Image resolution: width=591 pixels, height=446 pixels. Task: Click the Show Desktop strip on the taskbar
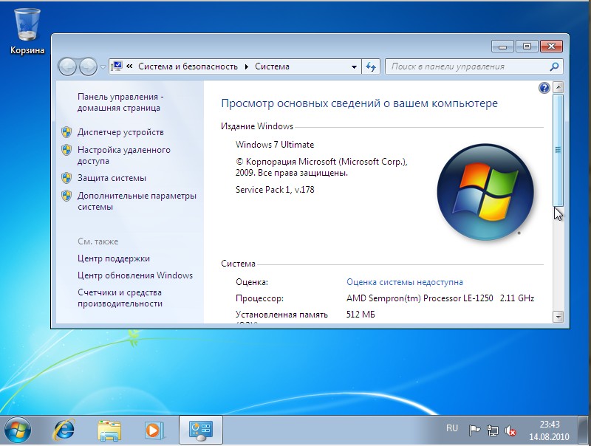584,430
